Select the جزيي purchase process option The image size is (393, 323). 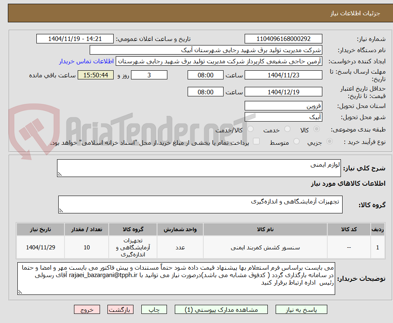point(329,142)
